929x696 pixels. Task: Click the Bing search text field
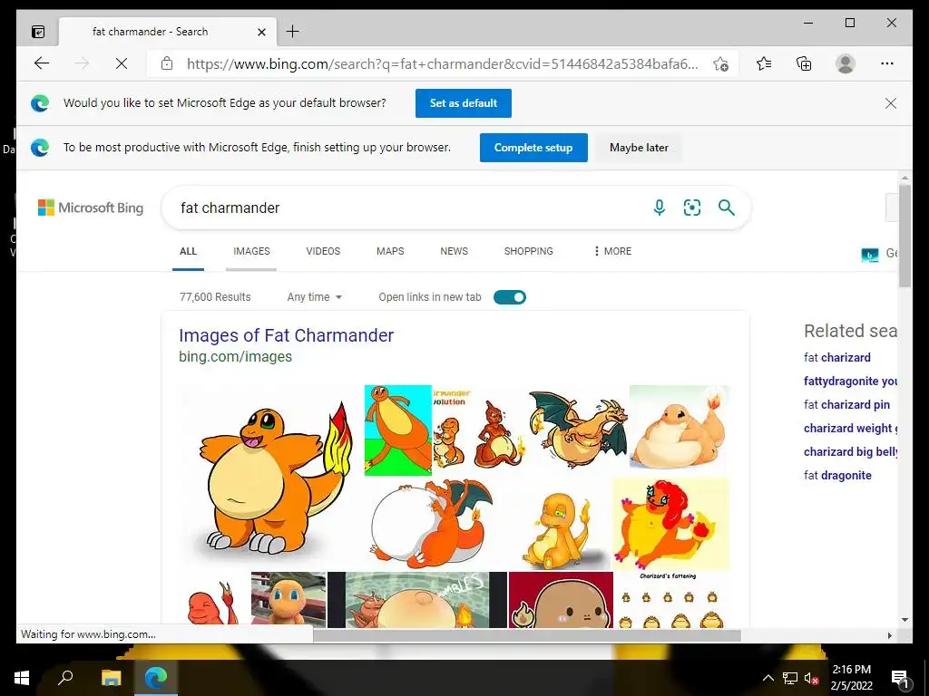pyautogui.click(x=409, y=208)
